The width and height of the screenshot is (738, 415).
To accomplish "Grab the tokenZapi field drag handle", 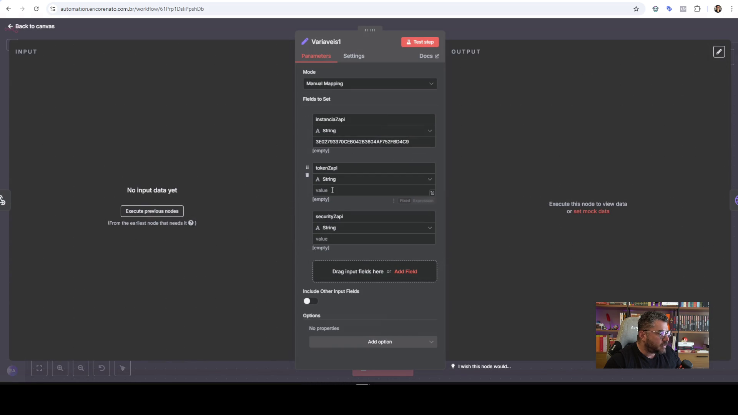I will click(307, 168).
